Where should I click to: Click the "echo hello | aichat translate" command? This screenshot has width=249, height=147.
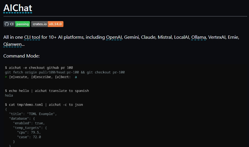pyautogui.click(x=47, y=91)
